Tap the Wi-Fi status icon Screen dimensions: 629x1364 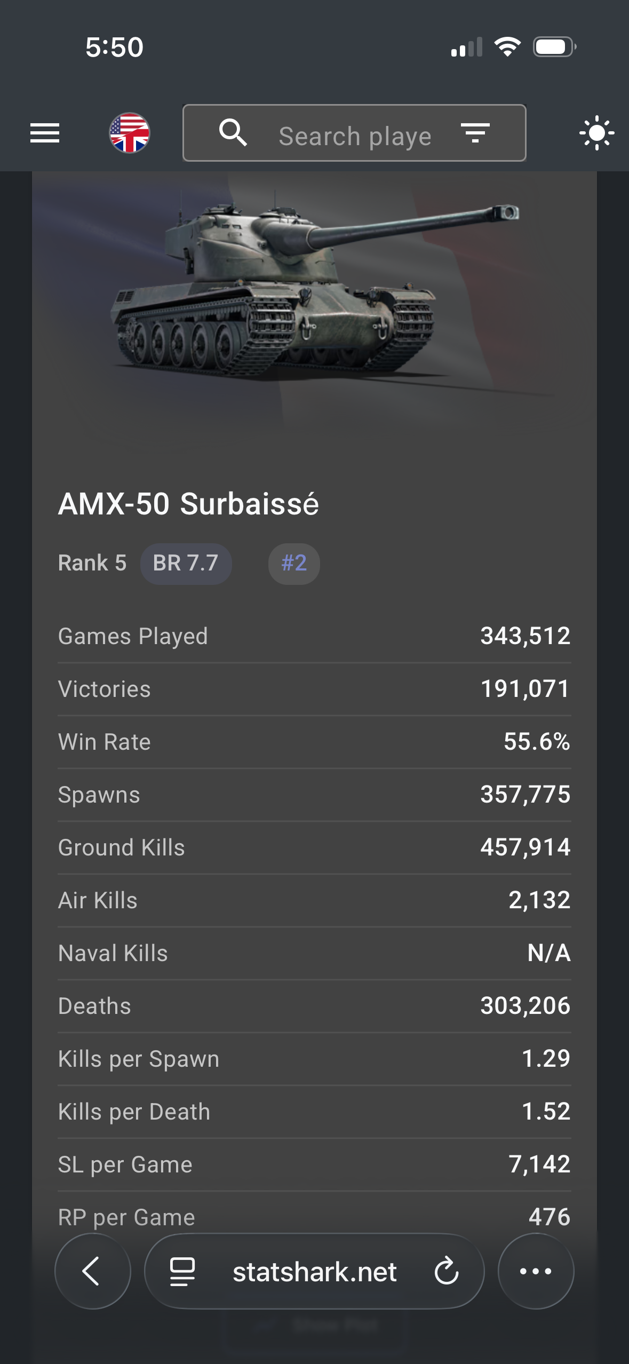507,47
